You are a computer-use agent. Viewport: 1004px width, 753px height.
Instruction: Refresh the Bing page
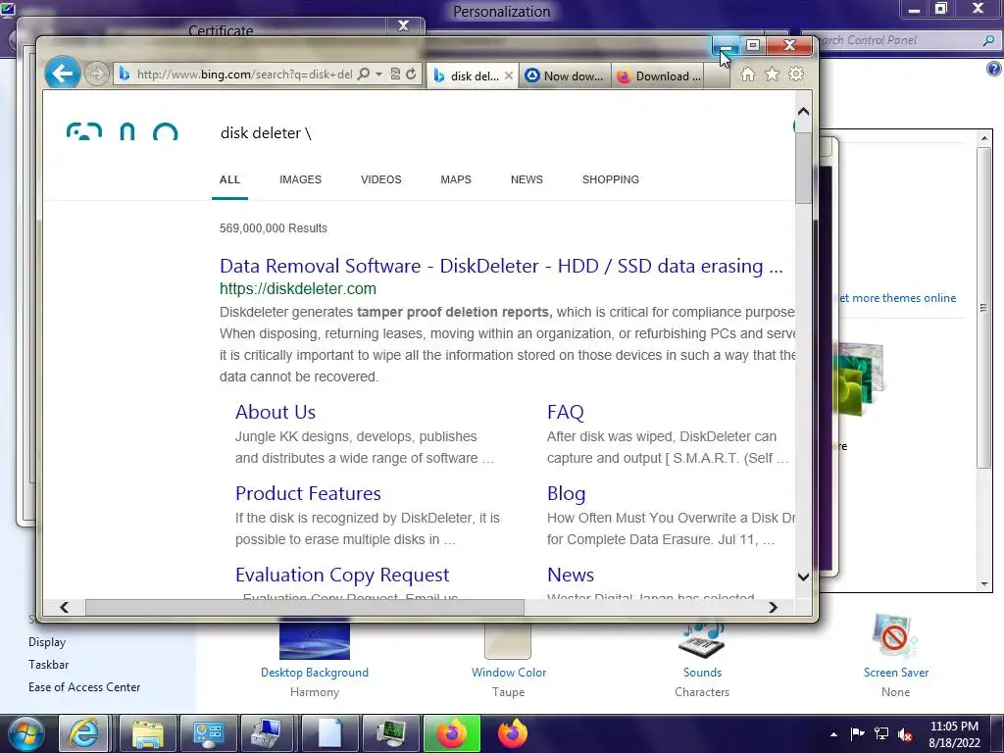(x=411, y=75)
